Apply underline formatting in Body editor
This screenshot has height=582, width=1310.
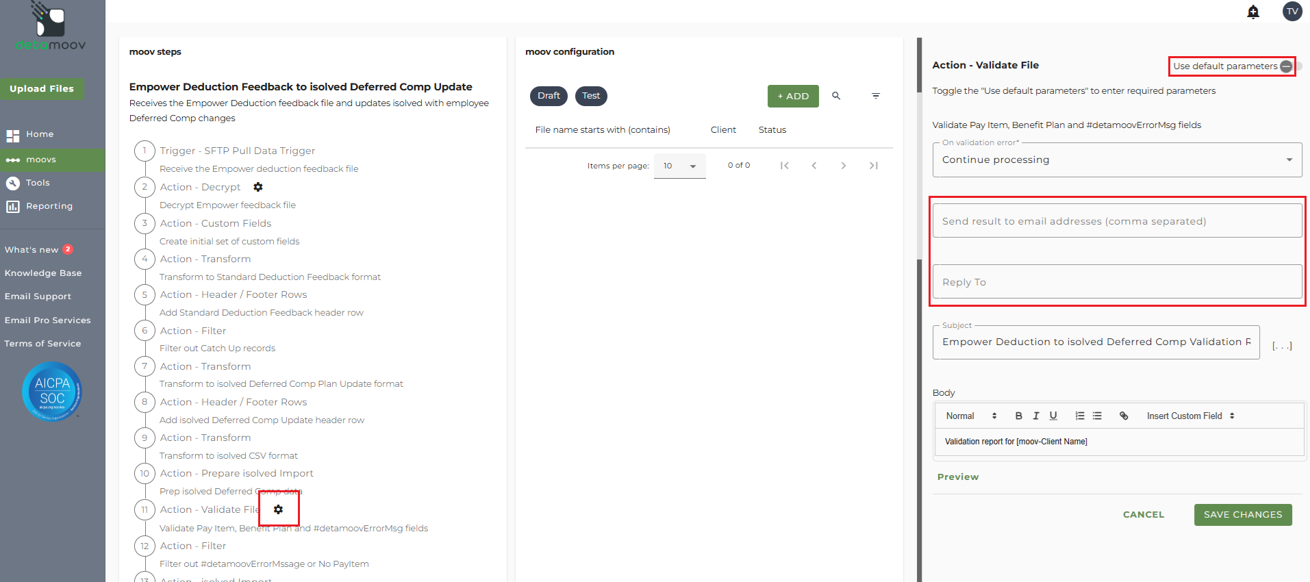(x=1053, y=416)
